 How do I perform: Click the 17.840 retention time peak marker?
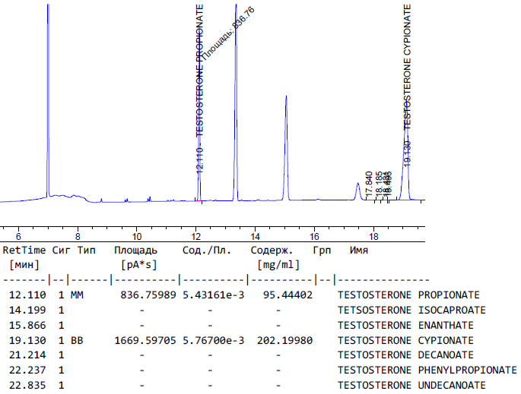pos(369,184)
